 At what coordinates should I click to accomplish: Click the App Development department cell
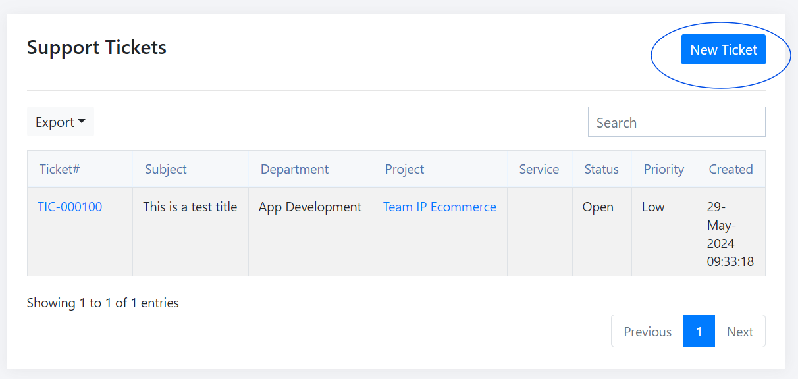click(x=310, y=207)
